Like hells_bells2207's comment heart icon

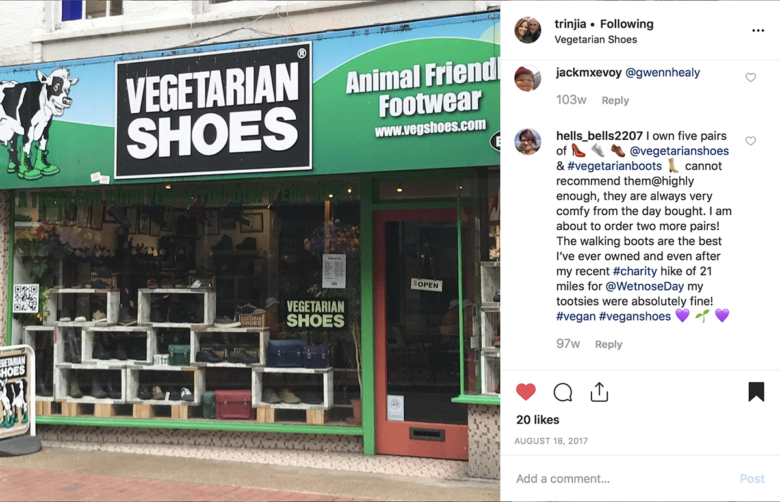751,141
